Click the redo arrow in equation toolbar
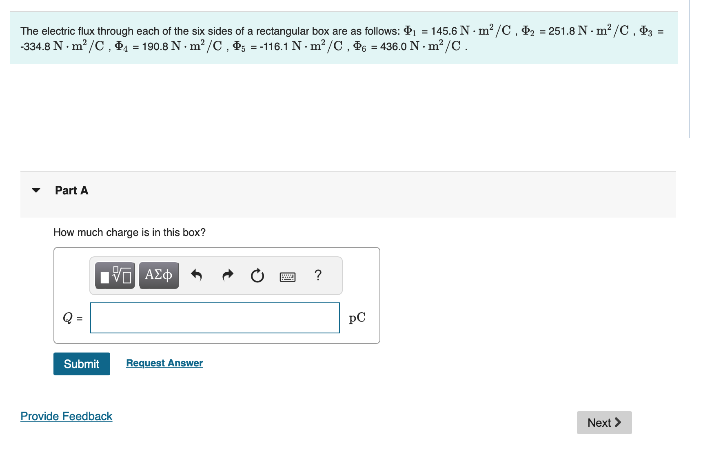 228,275
